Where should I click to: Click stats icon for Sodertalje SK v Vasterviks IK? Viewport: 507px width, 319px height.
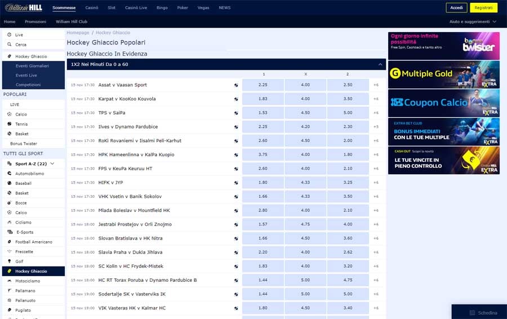(236, 294)
